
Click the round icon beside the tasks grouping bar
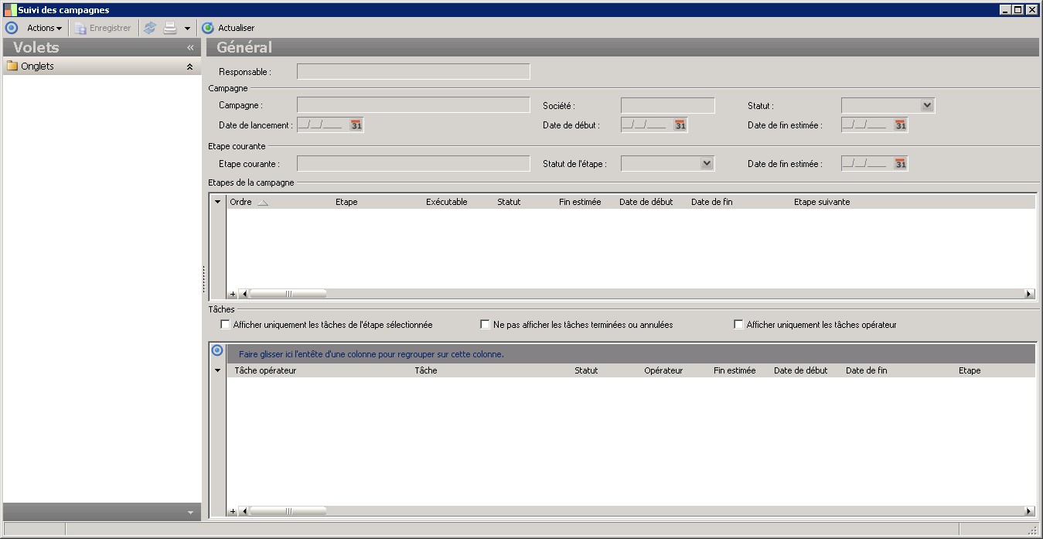(x=217, y=351)
